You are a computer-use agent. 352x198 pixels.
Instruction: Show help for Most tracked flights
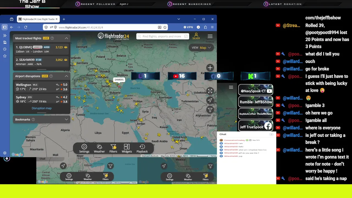point(52,38)
